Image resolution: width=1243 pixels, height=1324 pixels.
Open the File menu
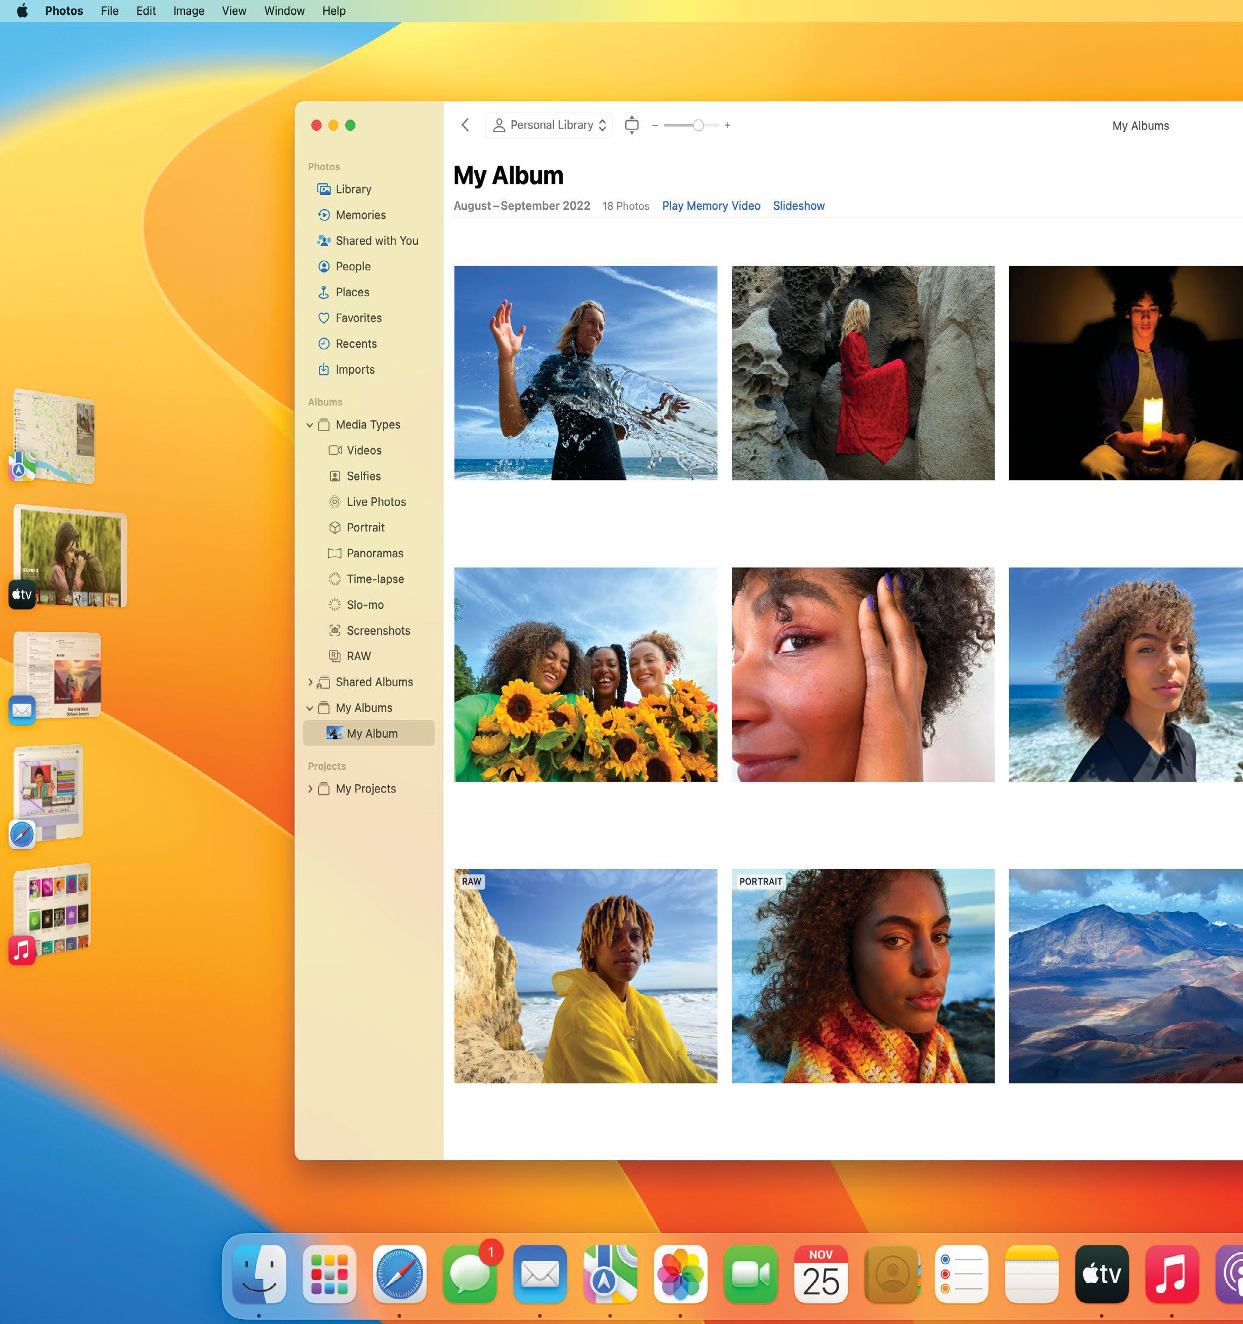pos(109,11)
